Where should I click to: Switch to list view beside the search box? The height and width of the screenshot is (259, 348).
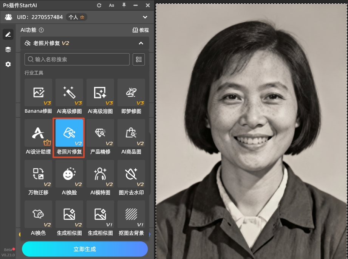138,59
